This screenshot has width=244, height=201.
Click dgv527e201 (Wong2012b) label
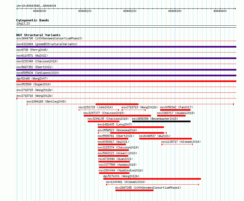(121, 176)
